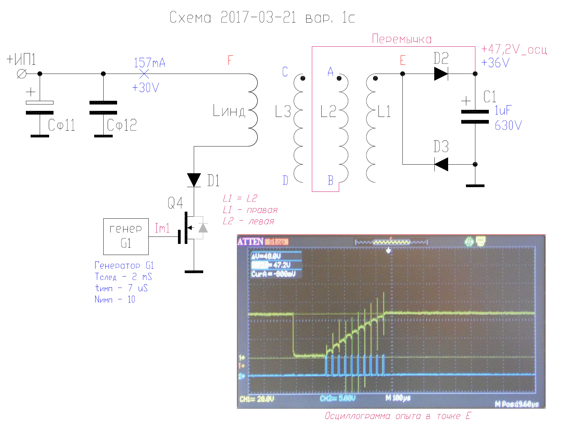
Task: Click the '630V' rating text
Action: [x=508, y=125]
